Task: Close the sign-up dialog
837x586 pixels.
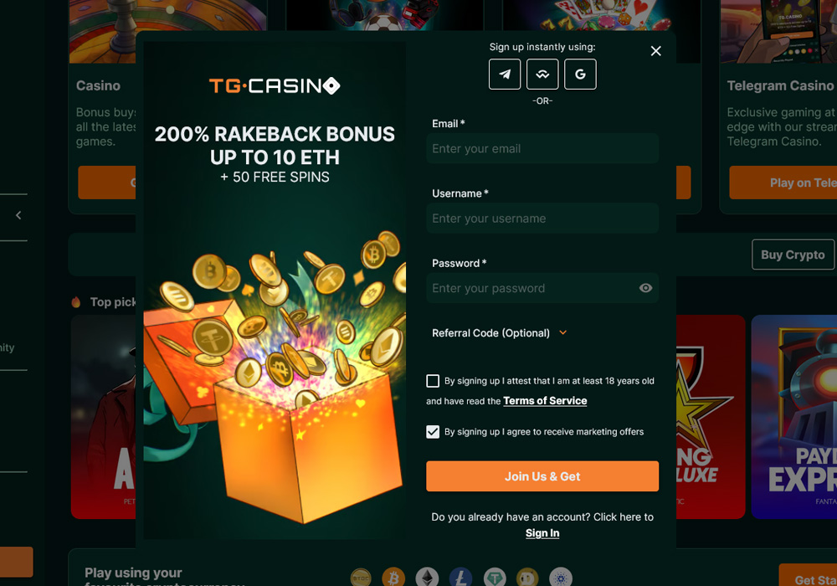Action: [x=656, y=51]
